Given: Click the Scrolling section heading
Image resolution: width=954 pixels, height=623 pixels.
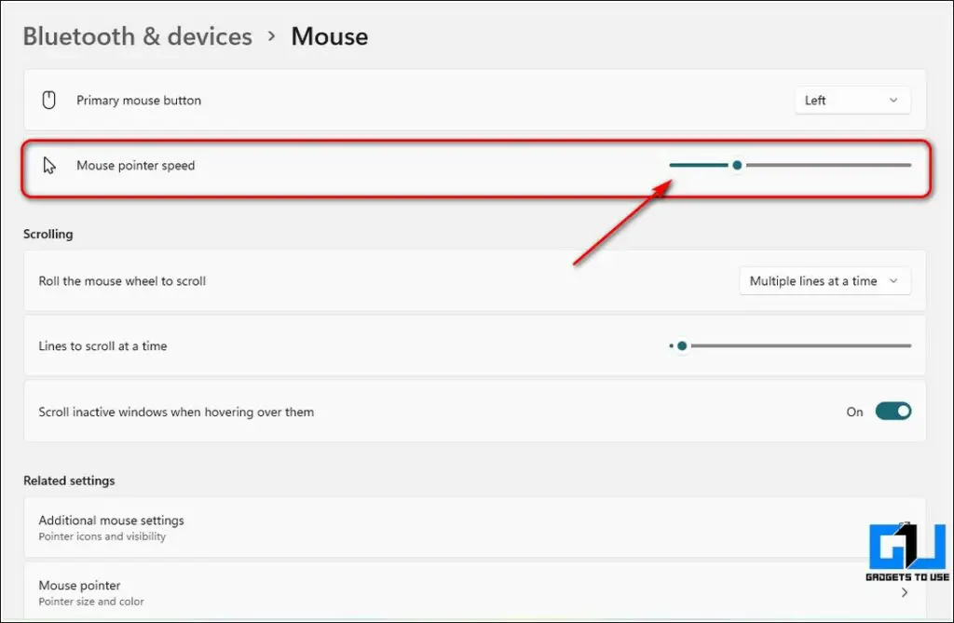Looking at the screenshot, I should point(48,234).
